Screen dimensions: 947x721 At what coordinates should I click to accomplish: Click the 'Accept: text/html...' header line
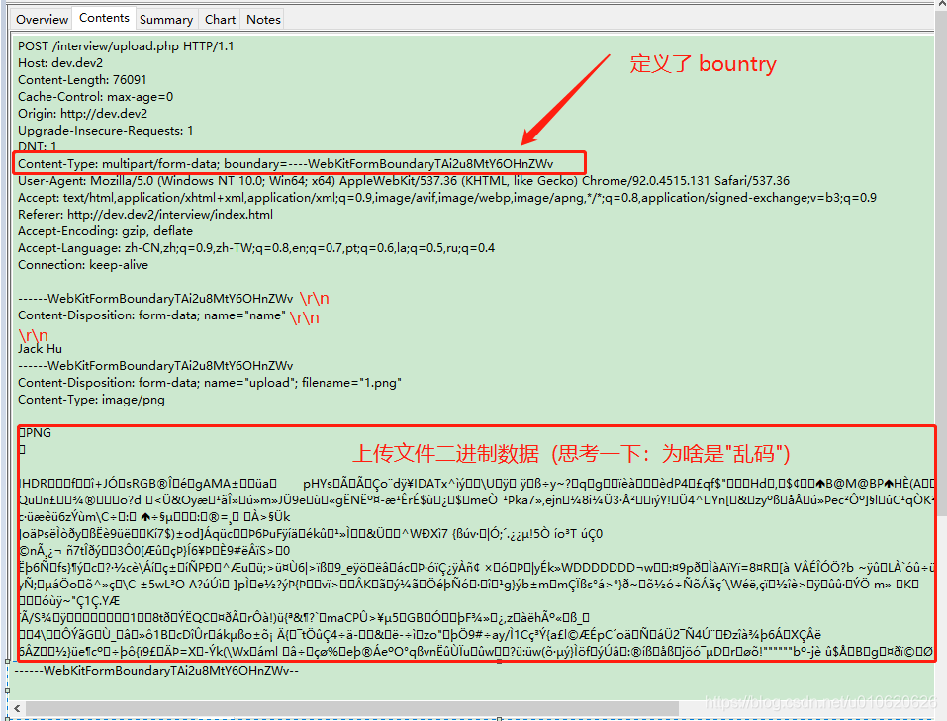coord(447,198)
